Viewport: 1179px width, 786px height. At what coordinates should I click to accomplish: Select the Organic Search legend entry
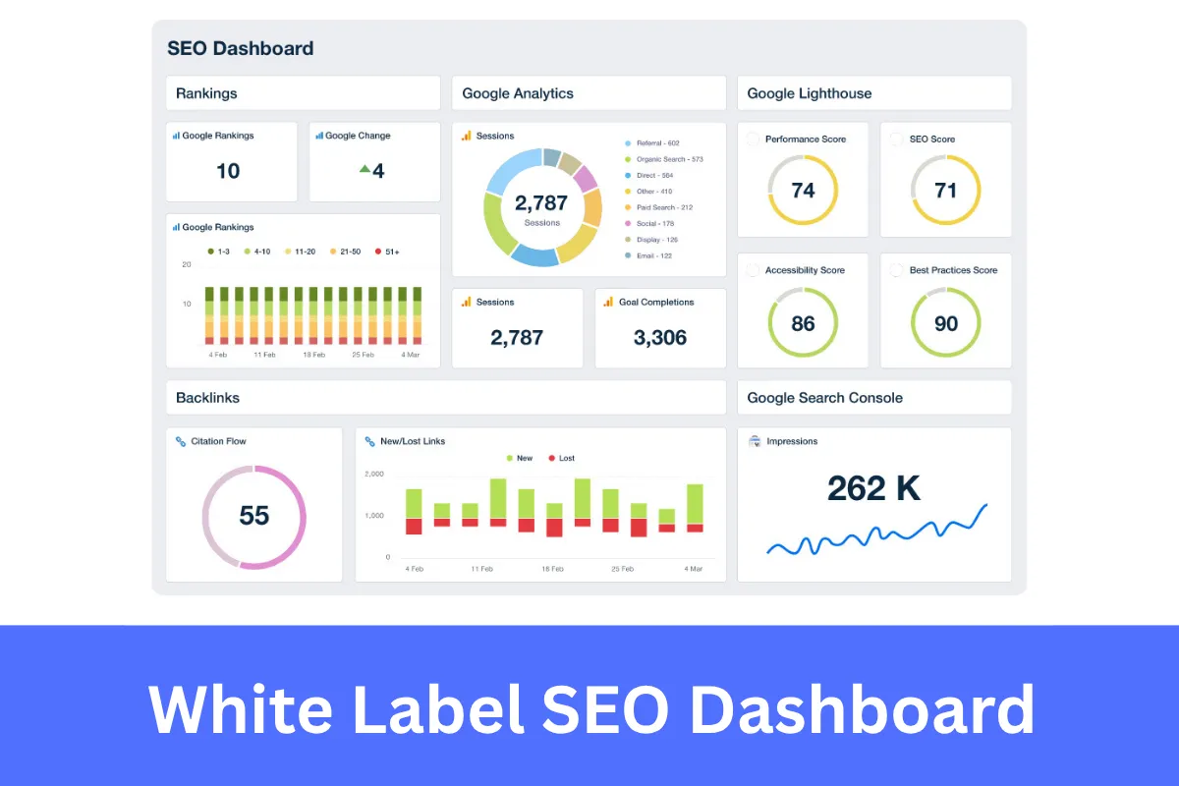tap(664, 159)
